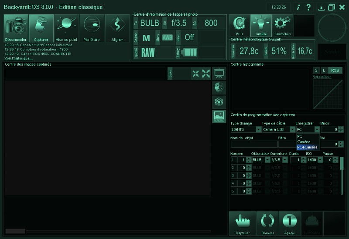Image resolution: width=349 pixels, height=239 pixels.
Task: Select histogram RGB button
Action: pyautogui.click(x=335, y=71)
